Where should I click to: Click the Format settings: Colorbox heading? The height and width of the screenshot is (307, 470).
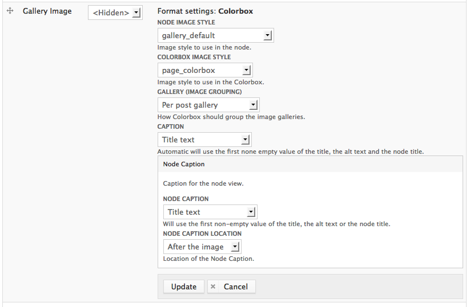coord(205,11)
